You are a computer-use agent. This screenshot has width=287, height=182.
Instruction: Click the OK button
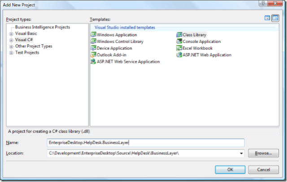[230, 169]
